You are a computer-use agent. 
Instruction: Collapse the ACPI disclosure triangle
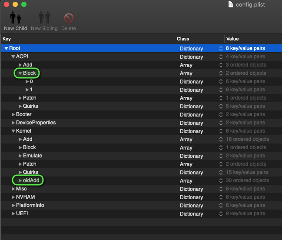(13, 57)
